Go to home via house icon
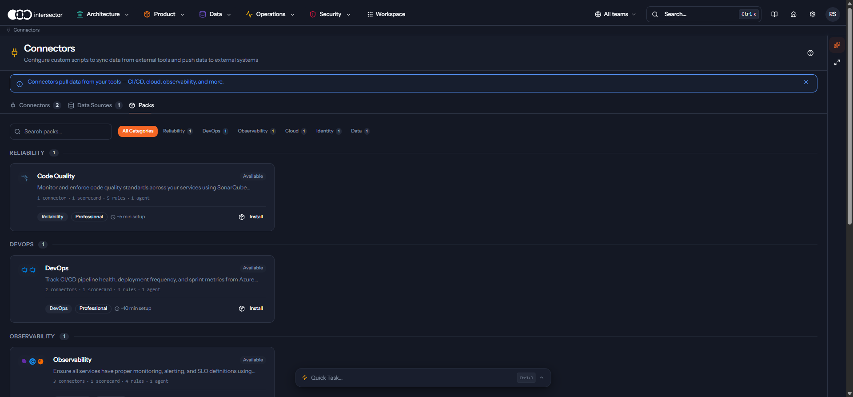 click(793, 14)
